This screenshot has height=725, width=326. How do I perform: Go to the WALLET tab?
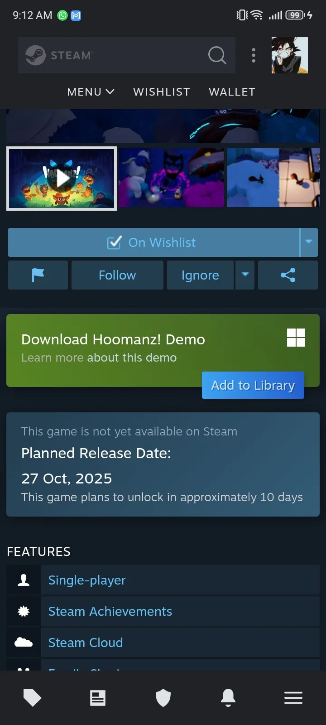(x=232, y=92)
